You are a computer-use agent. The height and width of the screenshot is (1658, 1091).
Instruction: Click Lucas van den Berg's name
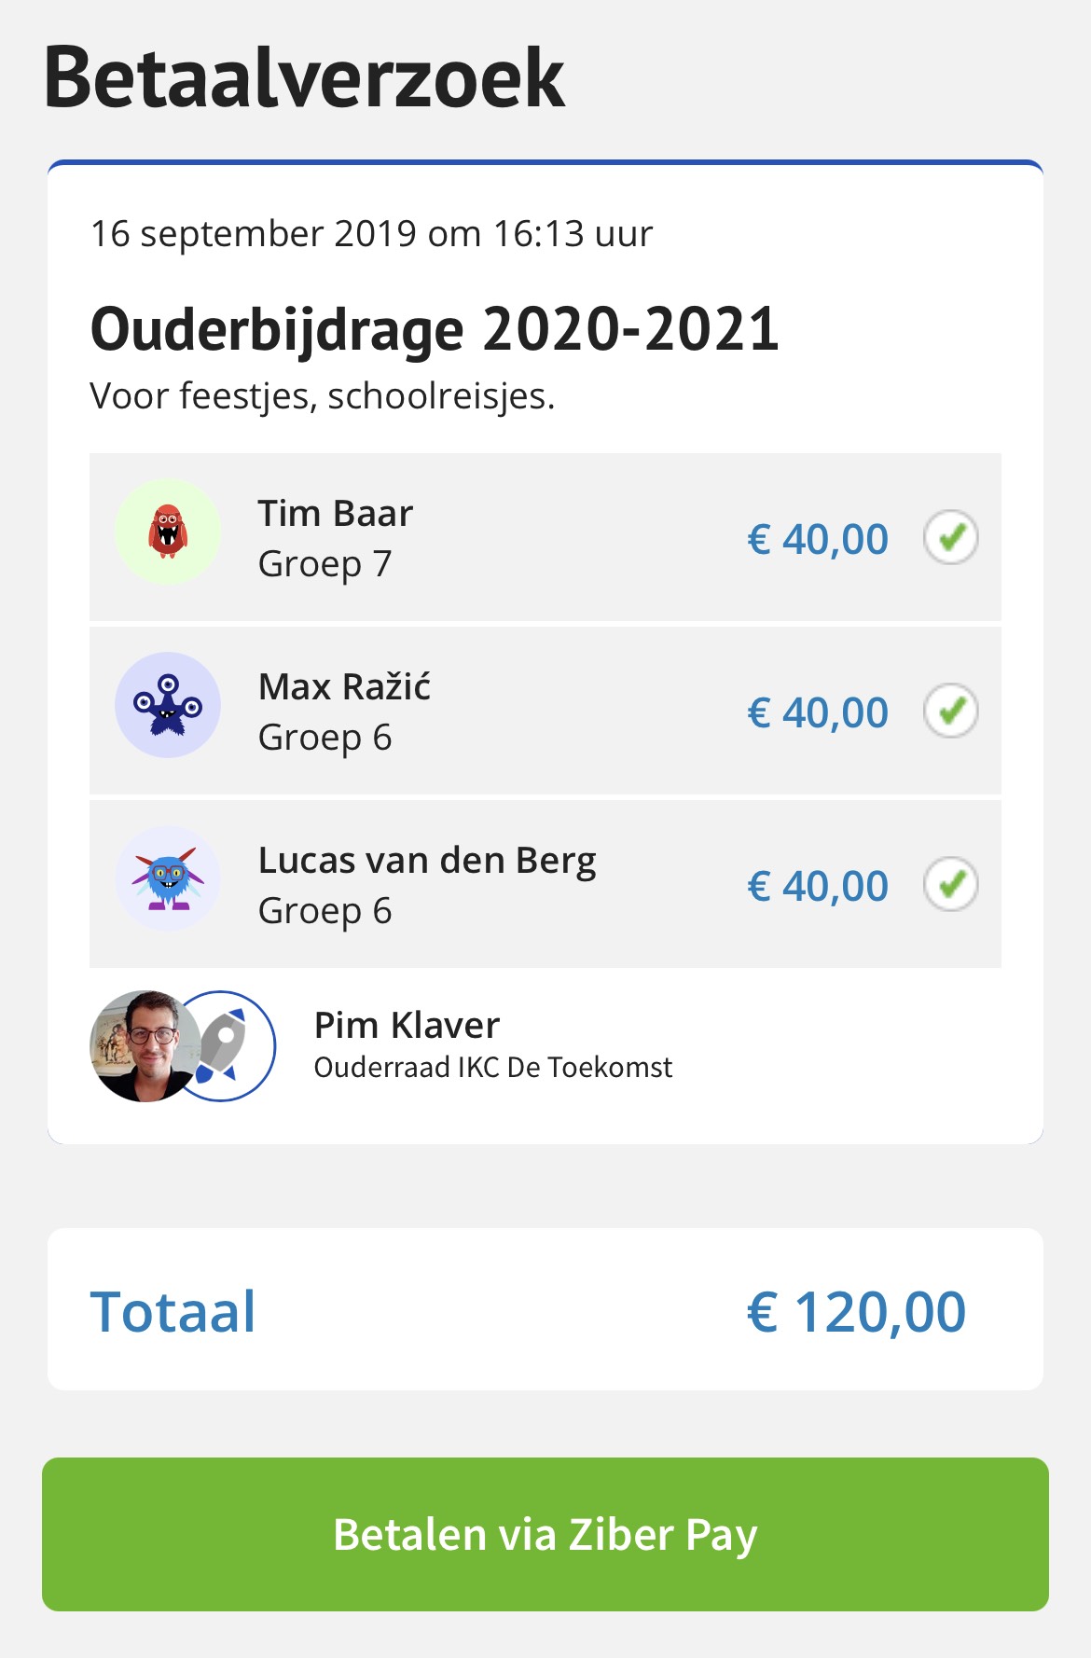coord(427,861)
